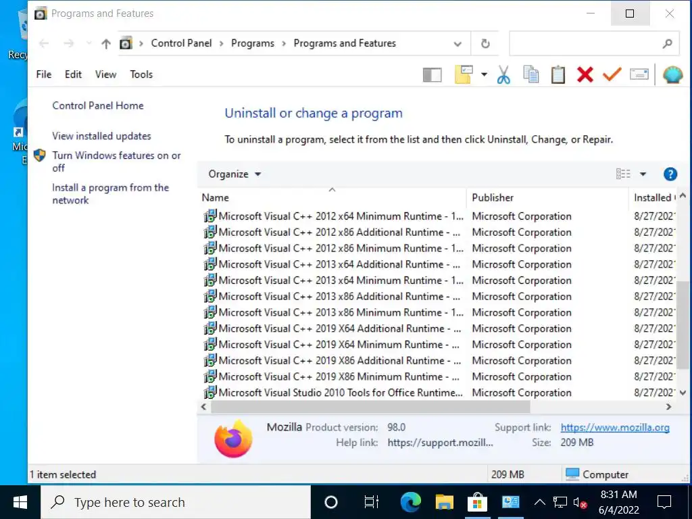Open the File menu
This screenshot has height=519, width=692.
click(44, 74)
